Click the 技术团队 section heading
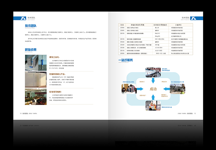 31,26
